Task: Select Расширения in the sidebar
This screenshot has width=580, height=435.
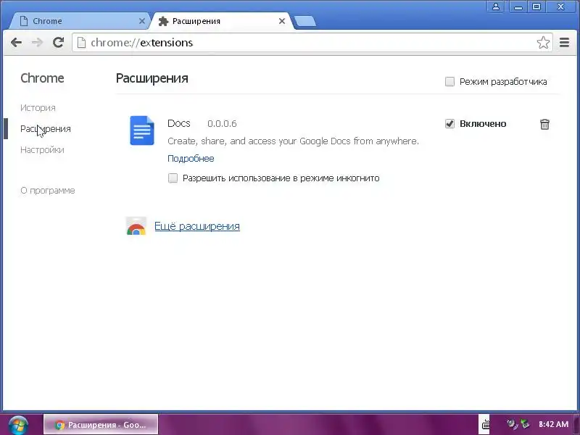Action: [46, 129]
